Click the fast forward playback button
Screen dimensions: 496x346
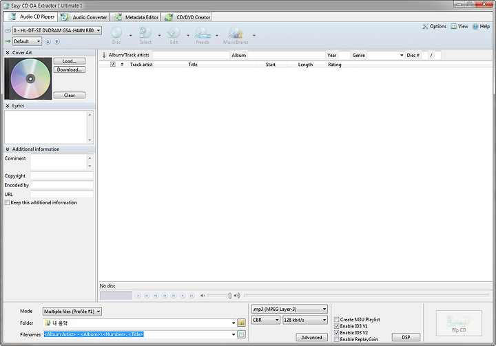pos(165,296)
